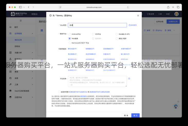Viewport: 188px width, 126px height.
Task: Click the page settings icon in address bar
Action: coord(60,7)
